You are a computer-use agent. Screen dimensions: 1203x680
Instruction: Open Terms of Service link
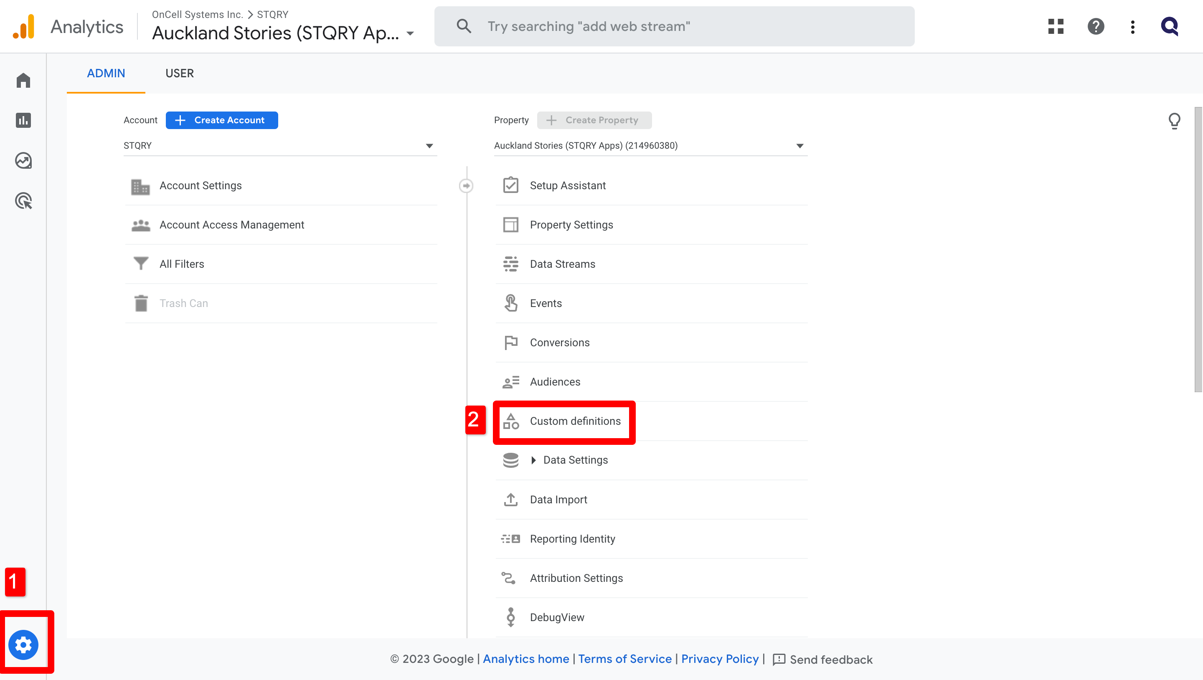click(625, 659)
